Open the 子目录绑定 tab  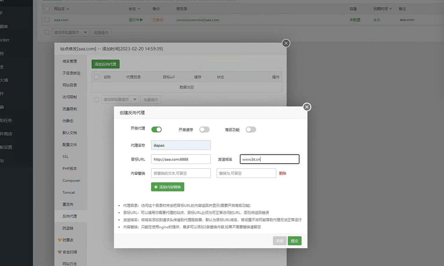(x=71, y=73)
